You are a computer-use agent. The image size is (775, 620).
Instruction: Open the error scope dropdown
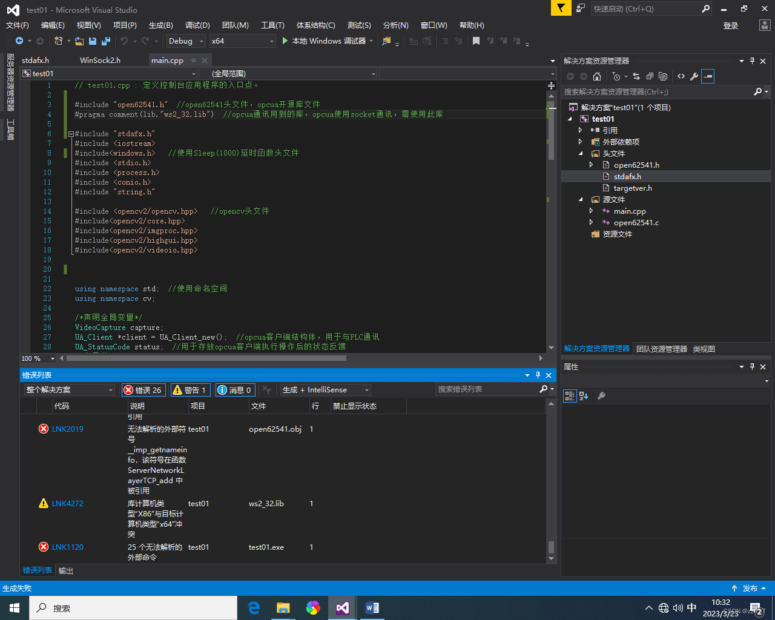[x=70, y=389]
